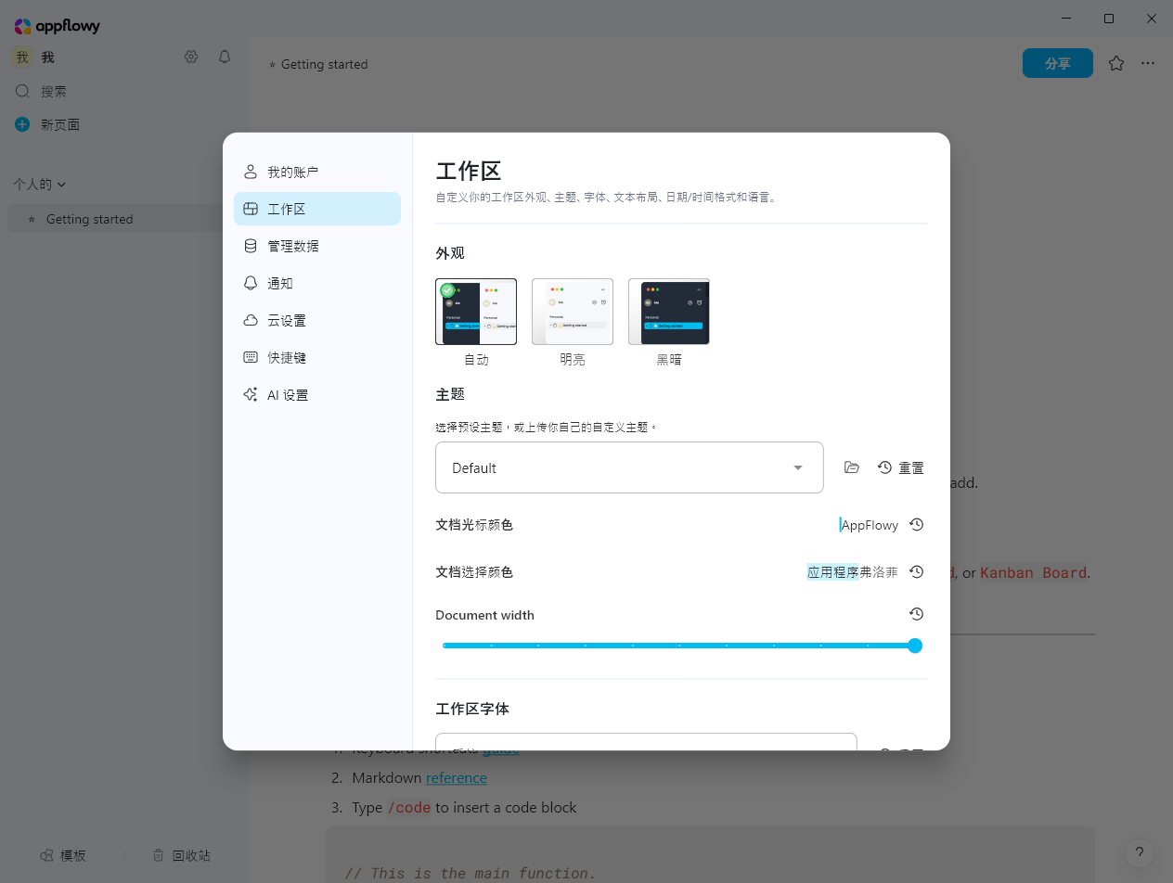Open 模板 templates
The image size is (1173, 883).
[63, 855]
